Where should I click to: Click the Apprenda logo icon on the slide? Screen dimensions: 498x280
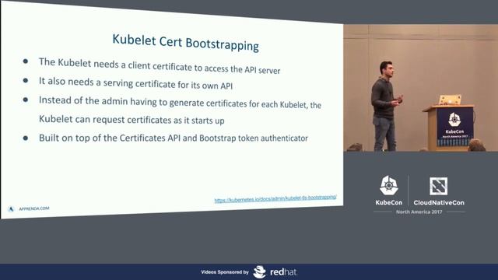11,209
